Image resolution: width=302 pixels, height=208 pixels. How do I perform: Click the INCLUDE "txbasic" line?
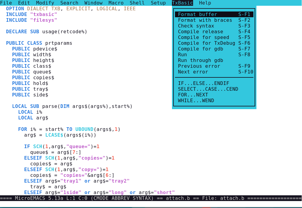click(x=31, y=15)
